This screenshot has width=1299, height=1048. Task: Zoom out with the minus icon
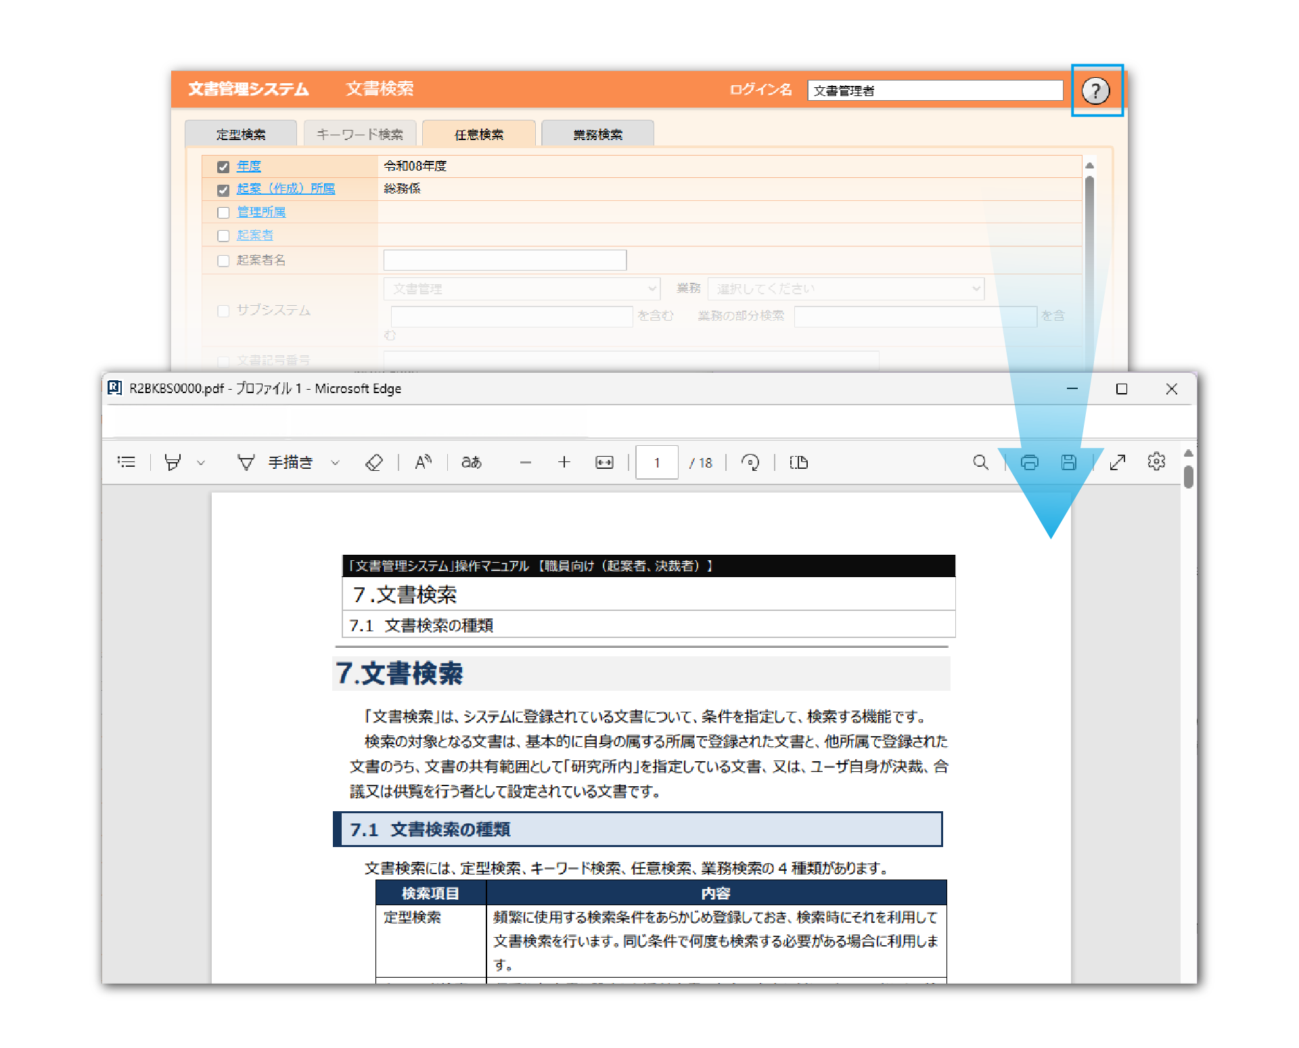[x=526, y=462]
